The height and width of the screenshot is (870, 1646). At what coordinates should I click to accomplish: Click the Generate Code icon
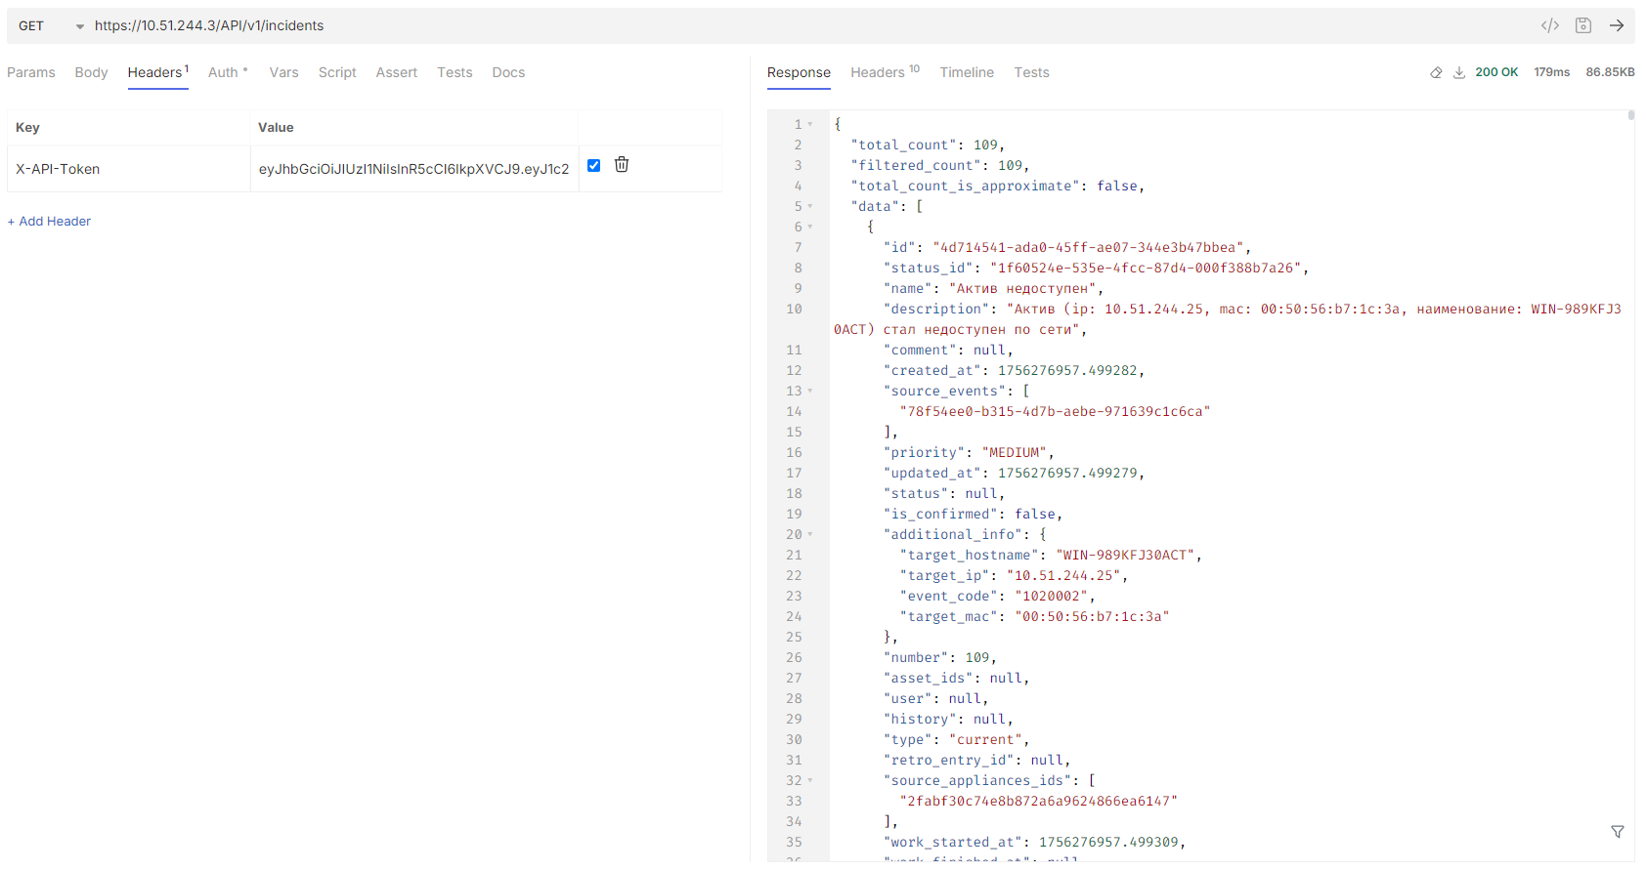click(x=1549, y=25)
